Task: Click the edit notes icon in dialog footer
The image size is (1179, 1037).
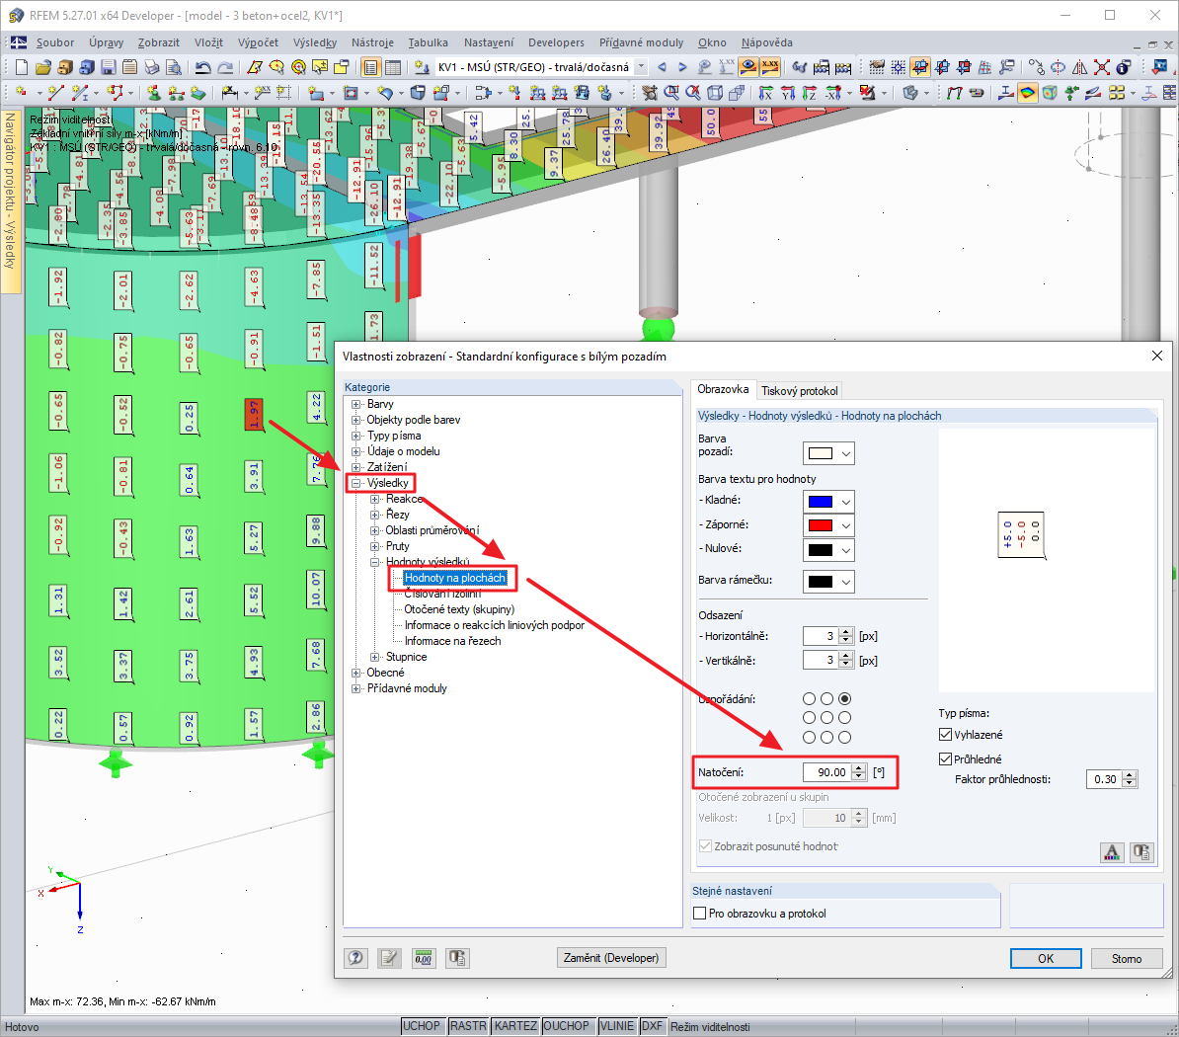Action: pos(389,957)
